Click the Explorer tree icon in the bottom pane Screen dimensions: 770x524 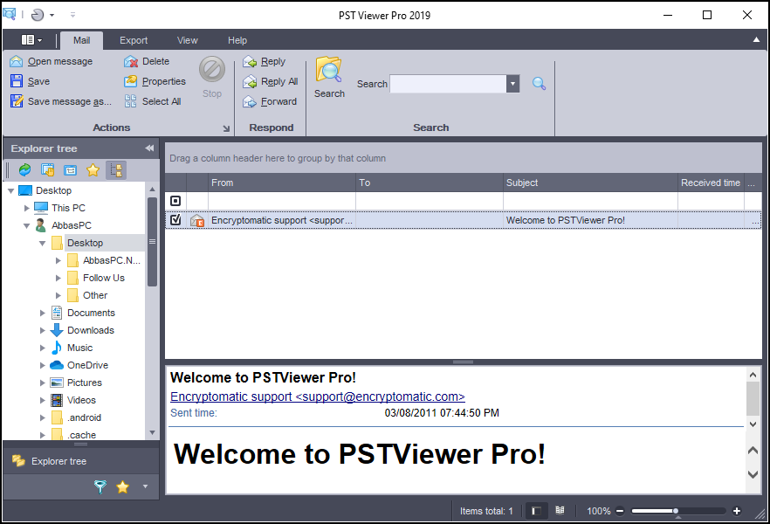tap(18, 460)
